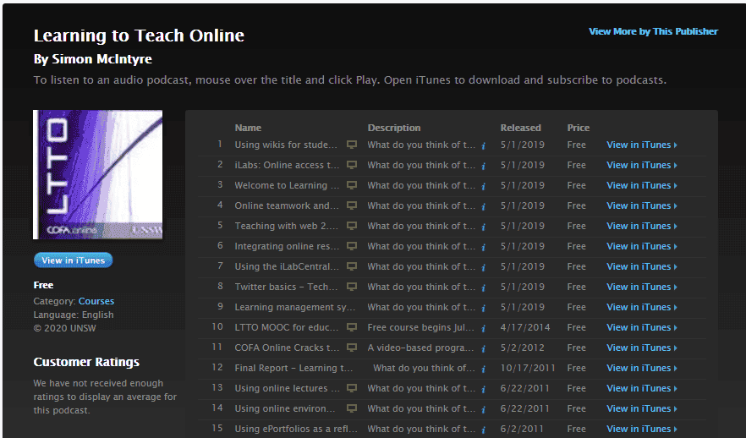Click the Description column header

point(393,128)
